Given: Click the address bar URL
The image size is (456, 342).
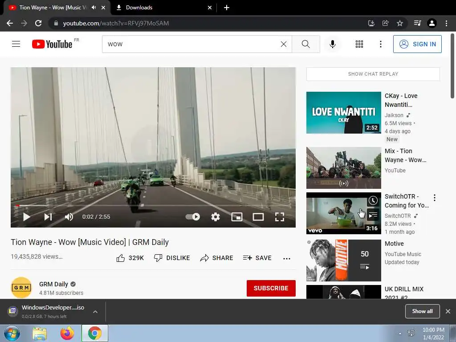Looking at the screenshot, I should coord(116,23).
